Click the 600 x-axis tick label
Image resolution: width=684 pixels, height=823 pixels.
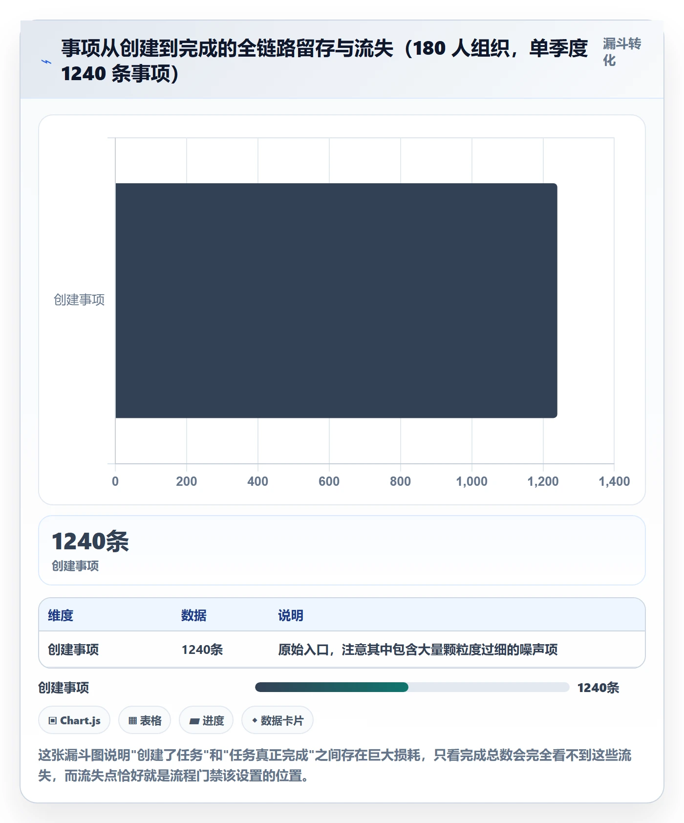tap(329, 481)
